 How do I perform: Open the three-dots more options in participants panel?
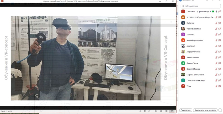[x=220, y=110]
